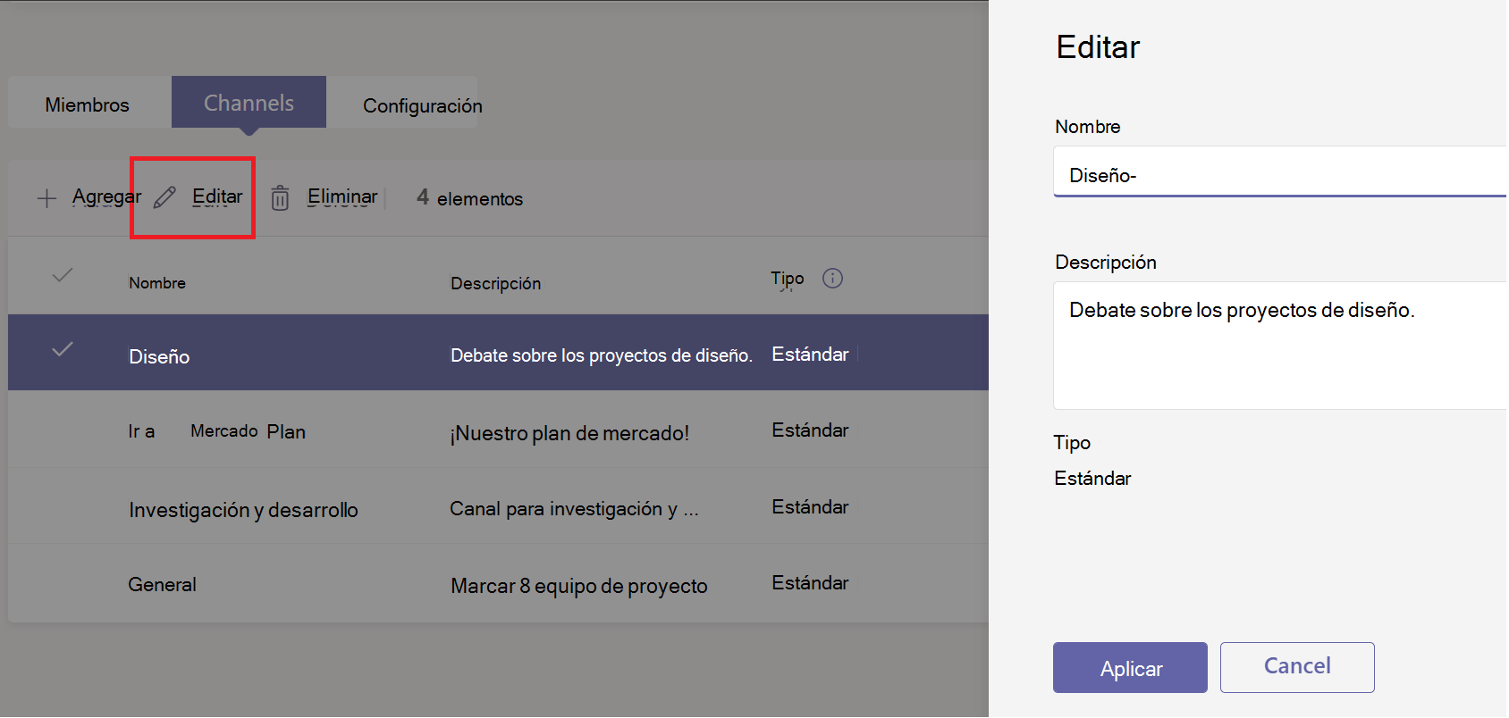This screenshot has width=1509, height=718.
Task: Select the Ir a Mercado Plan channel
Action: [217, 431]
